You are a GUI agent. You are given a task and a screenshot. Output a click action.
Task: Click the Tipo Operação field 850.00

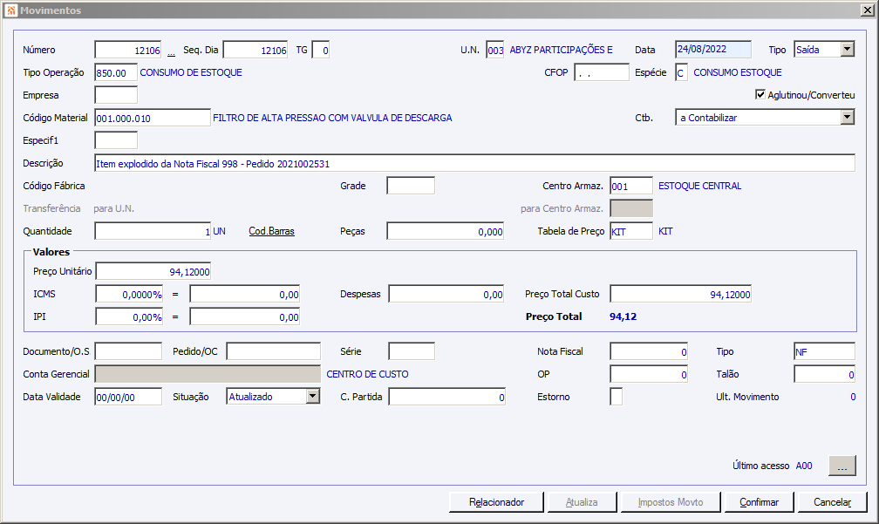click(x=116, y=72)
